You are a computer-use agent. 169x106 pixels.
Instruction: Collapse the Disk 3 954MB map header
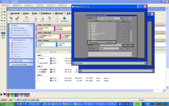click(37, 41)
